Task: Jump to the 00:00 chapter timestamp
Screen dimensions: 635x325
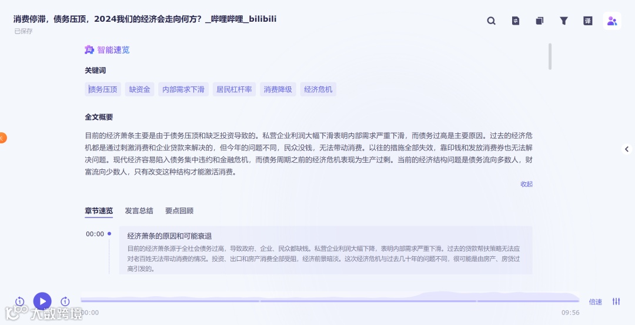Action: tap(95, 234)
